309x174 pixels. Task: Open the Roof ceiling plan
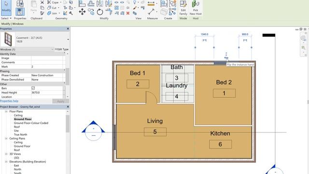(x=17, y=150)
